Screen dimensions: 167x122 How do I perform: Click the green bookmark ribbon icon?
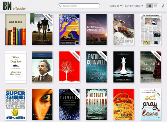32,18
